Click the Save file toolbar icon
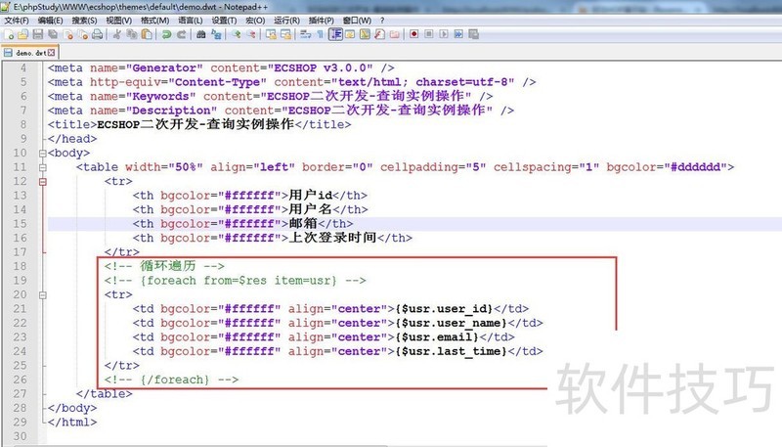Viewport: 782px width, 447px height. (x=37, y=34)
